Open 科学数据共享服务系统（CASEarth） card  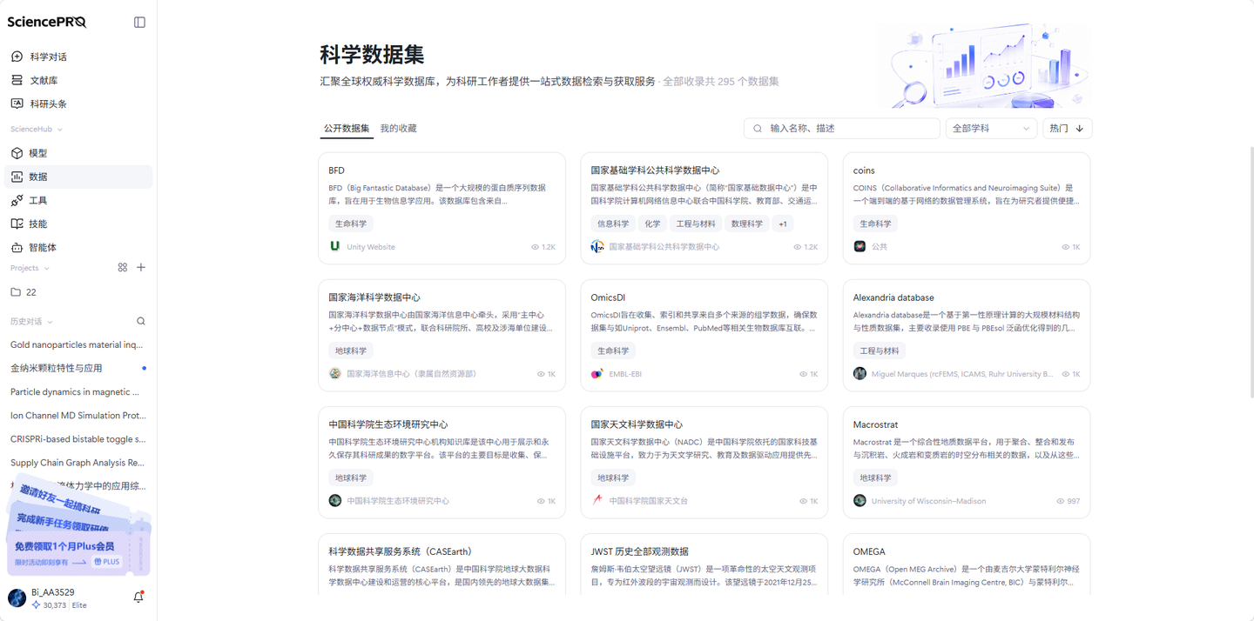coord(442,564)
